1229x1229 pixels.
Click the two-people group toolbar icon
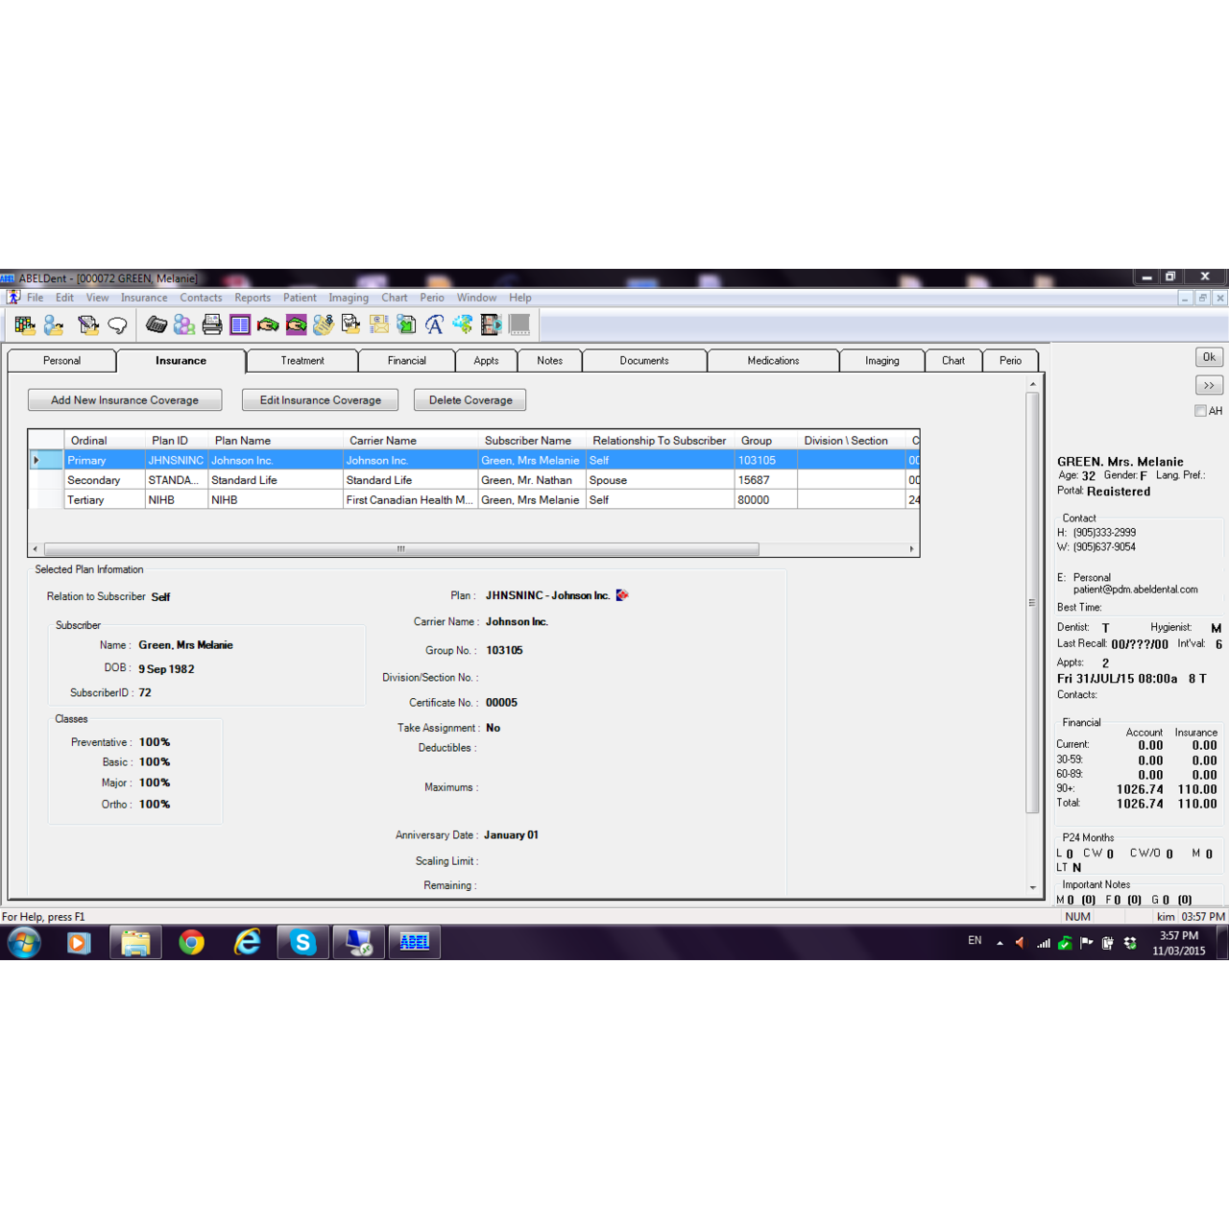184,325
